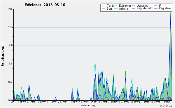
Task: Click the 'Ediciones/min' y-axis label
Action: tap(3, 55)
